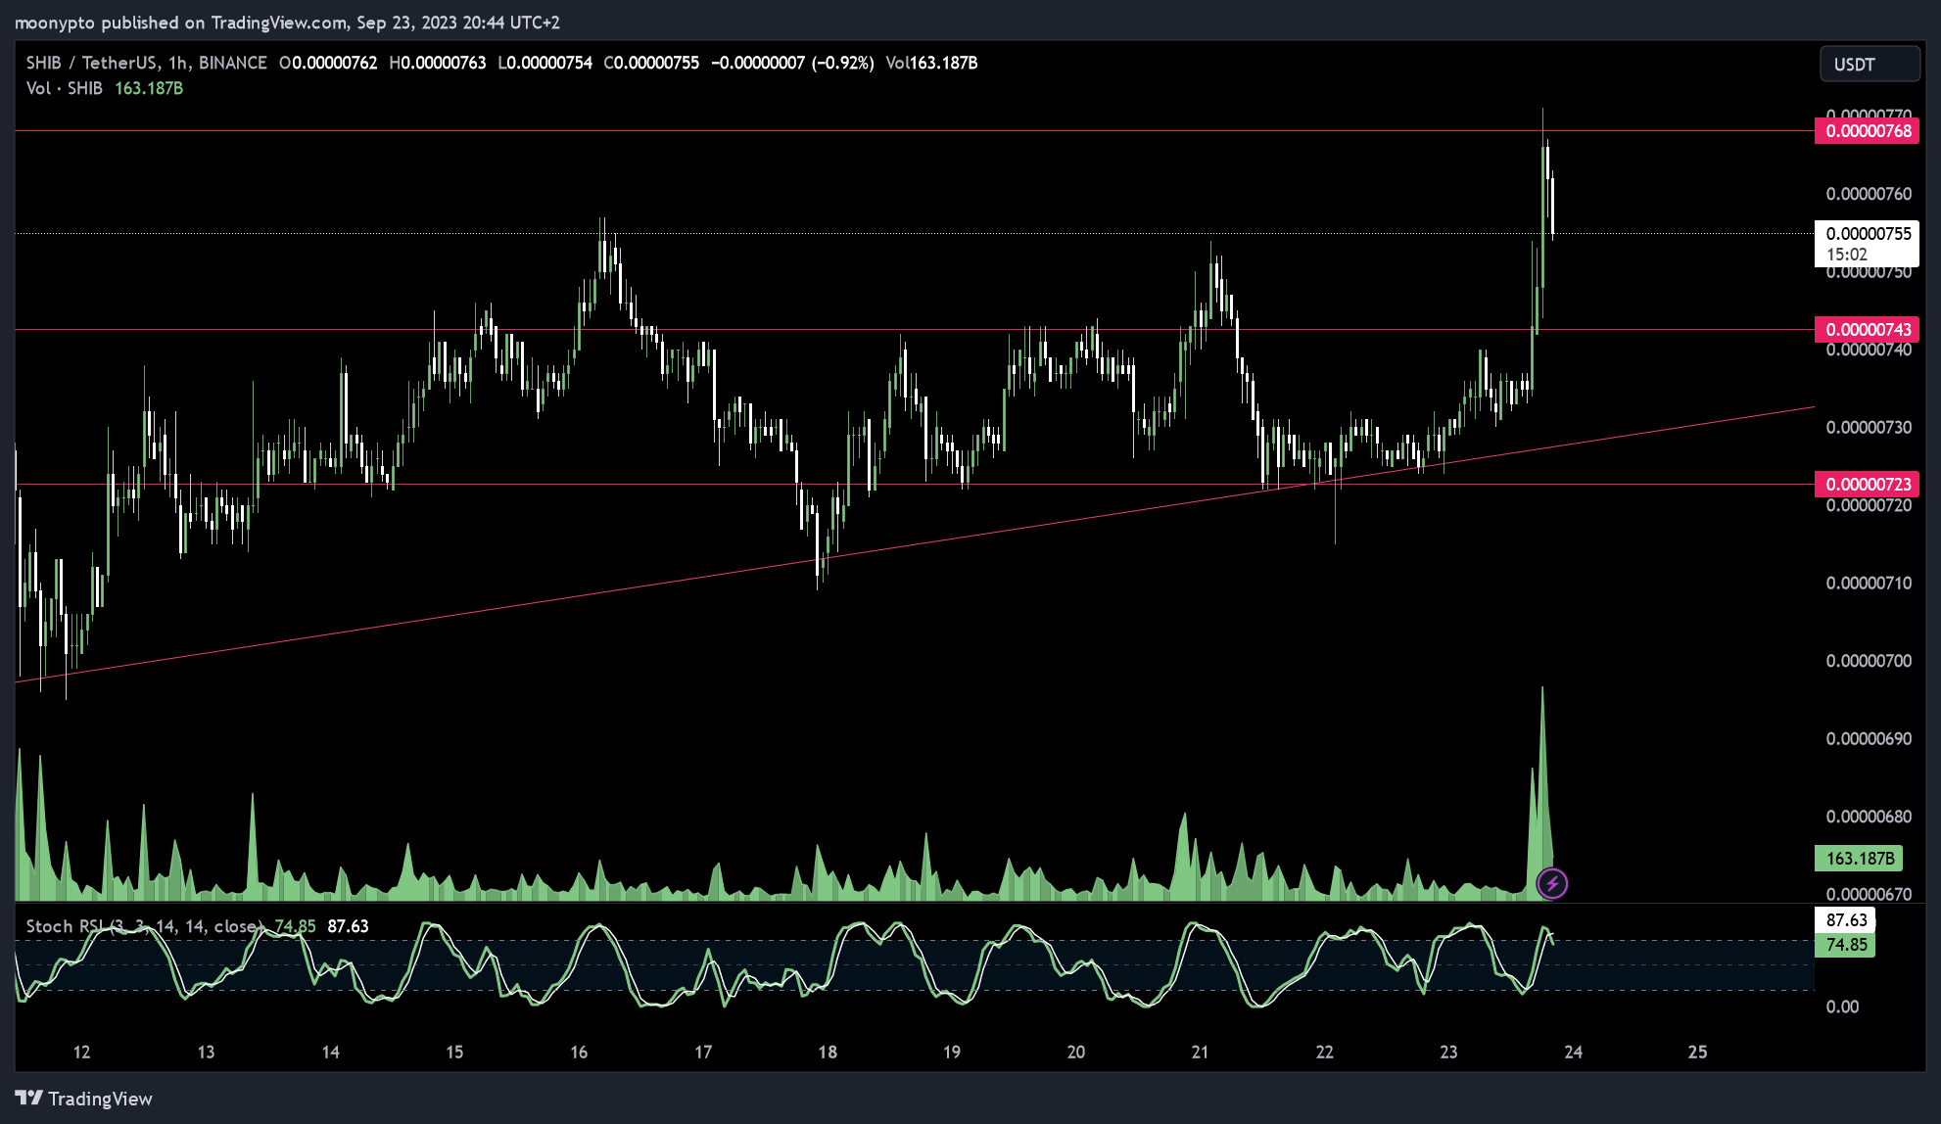Click the 1h interval label in header
Viewport: 1941px width, 1124px height.
click(x=177, y=63)
